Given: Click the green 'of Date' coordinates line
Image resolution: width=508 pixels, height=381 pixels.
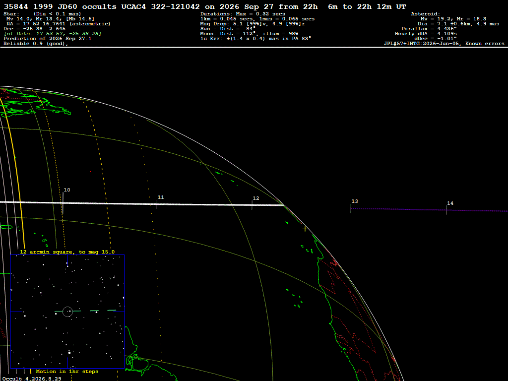Looking at the screenshot, I should click(53, 34).
